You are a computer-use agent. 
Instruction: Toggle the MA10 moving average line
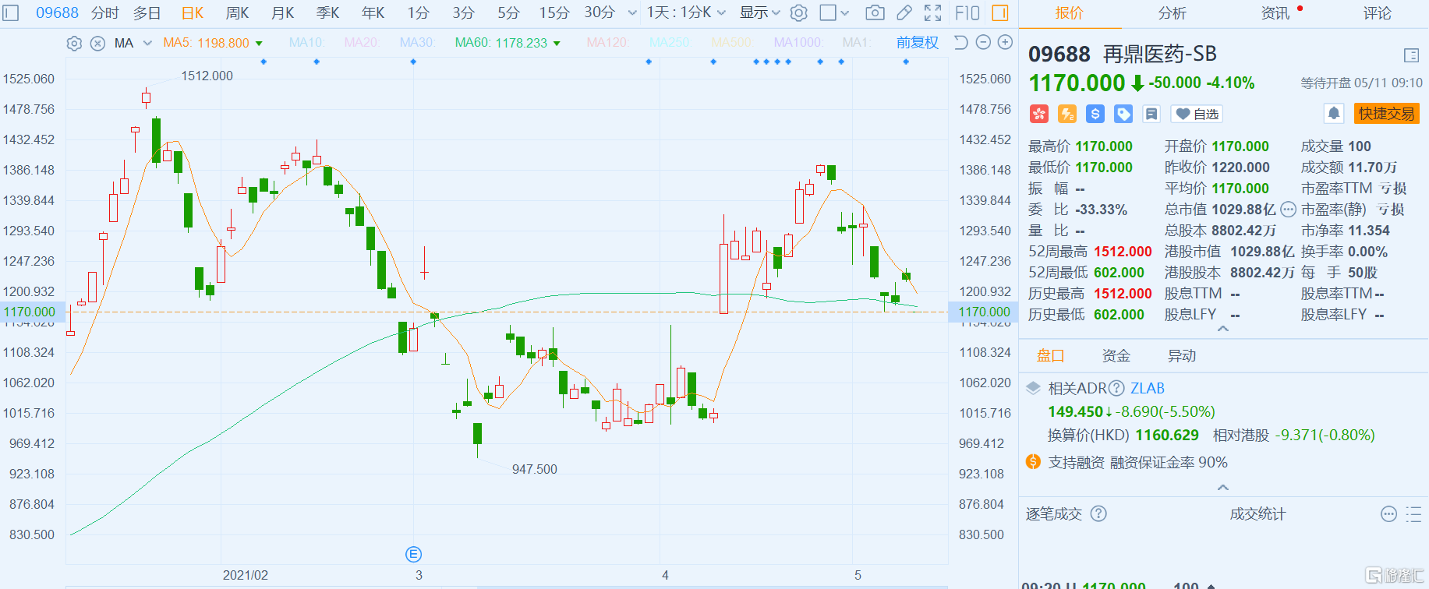[x=306, y=43]
